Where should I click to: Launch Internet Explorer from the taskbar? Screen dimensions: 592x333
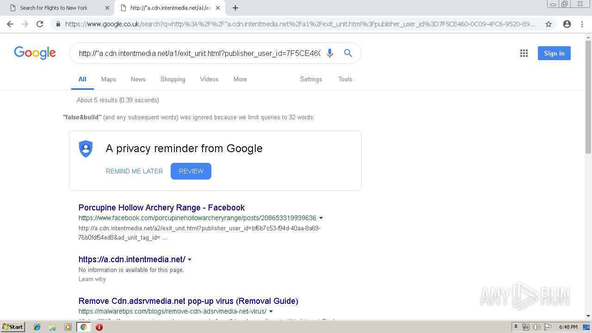[x=37, y=327]
